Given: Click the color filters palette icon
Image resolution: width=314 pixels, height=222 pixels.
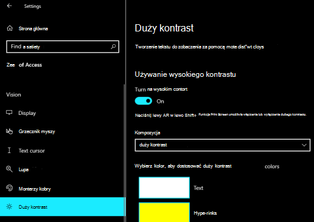Looking at the screenshot, I should tap(9, 188).
